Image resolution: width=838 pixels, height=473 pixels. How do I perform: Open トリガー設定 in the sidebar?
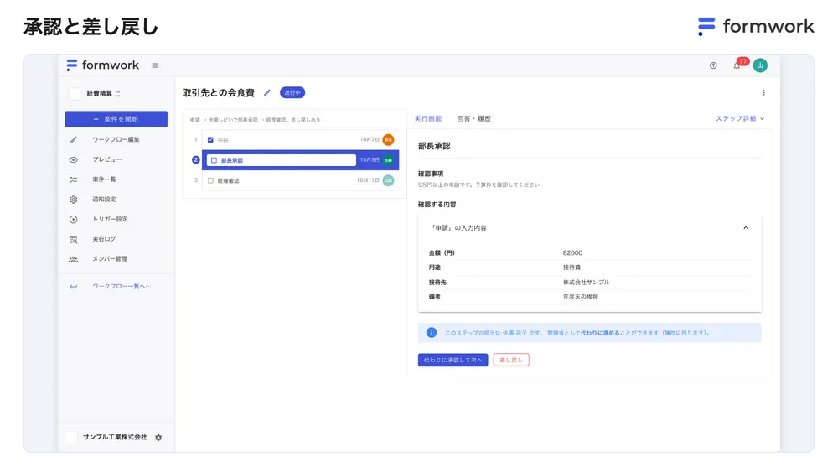tap(110, 219)
